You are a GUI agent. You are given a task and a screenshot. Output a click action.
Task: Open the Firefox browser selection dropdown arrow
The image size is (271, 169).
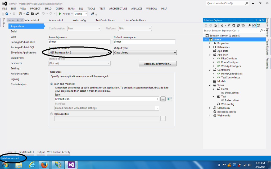tap(72, 14)
